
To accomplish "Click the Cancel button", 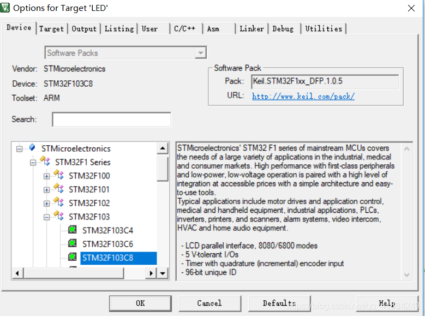I will click(209, 303).
